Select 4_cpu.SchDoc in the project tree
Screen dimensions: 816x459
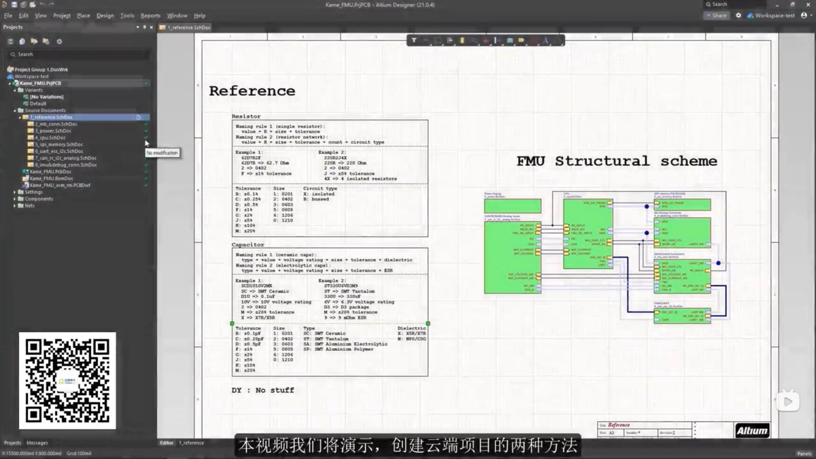coord(50,137)
